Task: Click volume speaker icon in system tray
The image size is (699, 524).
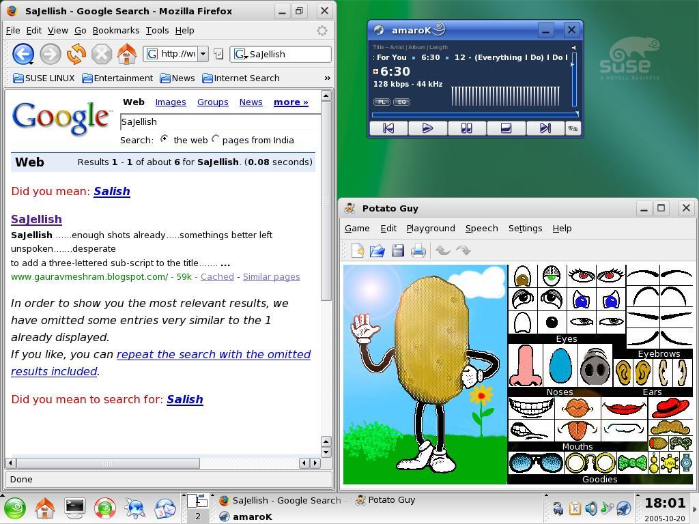Action: pyautogui.click(x=591, y=508)
